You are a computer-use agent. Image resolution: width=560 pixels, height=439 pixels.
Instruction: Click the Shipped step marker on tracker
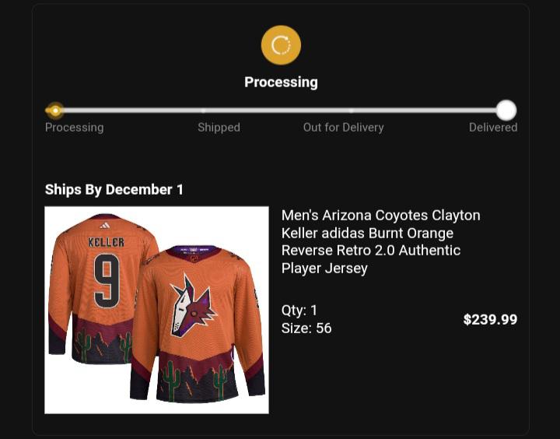click(203, 111)
